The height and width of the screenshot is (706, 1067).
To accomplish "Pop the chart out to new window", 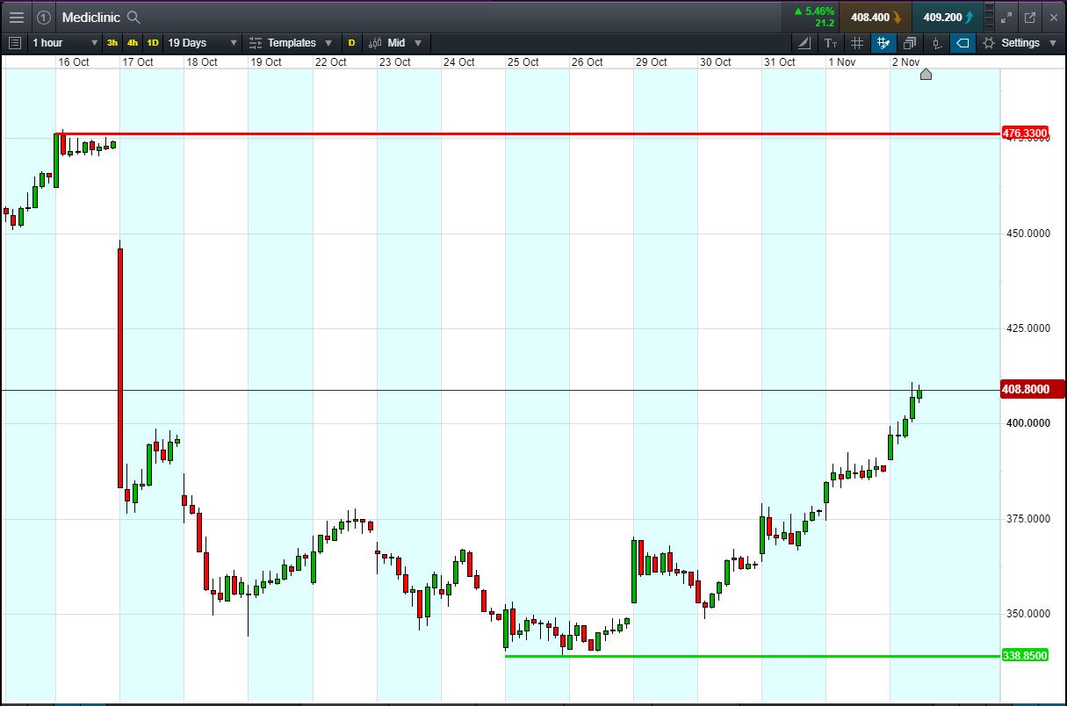I will tap(1030, 17).
